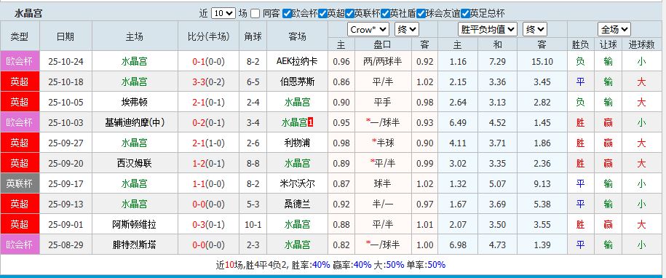
Task: Click the 让球 column header
Action: (608, 44)
